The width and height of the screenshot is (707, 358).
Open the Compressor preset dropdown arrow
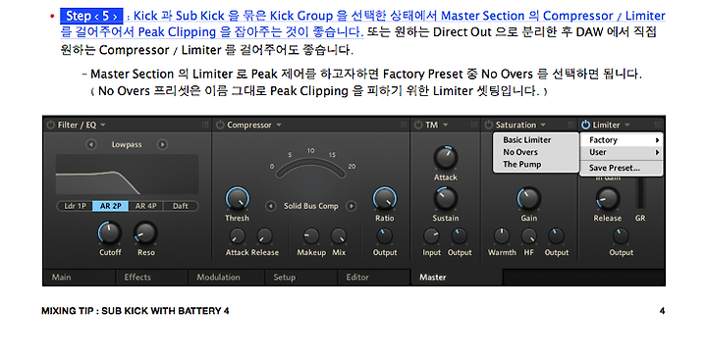pos(279,125)
